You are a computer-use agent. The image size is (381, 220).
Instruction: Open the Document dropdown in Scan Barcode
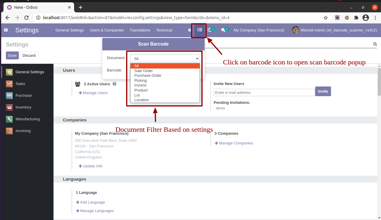[165, 59]
